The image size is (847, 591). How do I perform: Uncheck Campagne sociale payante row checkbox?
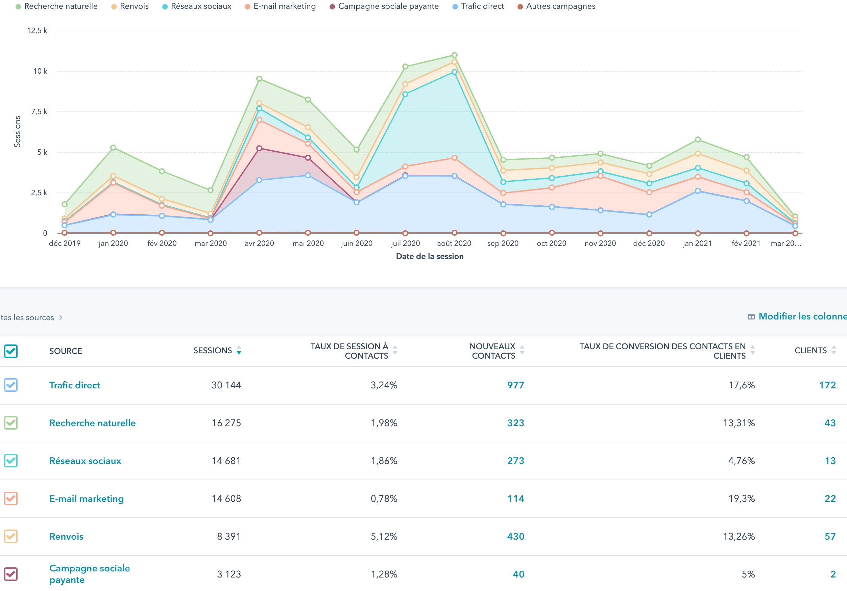pos(11,574)
